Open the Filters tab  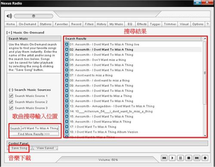[89, 24]
